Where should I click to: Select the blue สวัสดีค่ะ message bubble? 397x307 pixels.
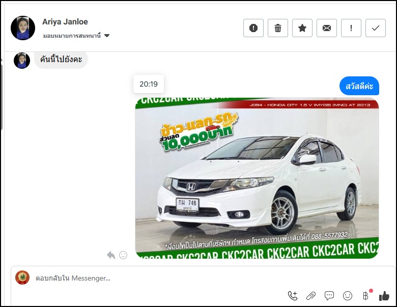coord(359,86)
